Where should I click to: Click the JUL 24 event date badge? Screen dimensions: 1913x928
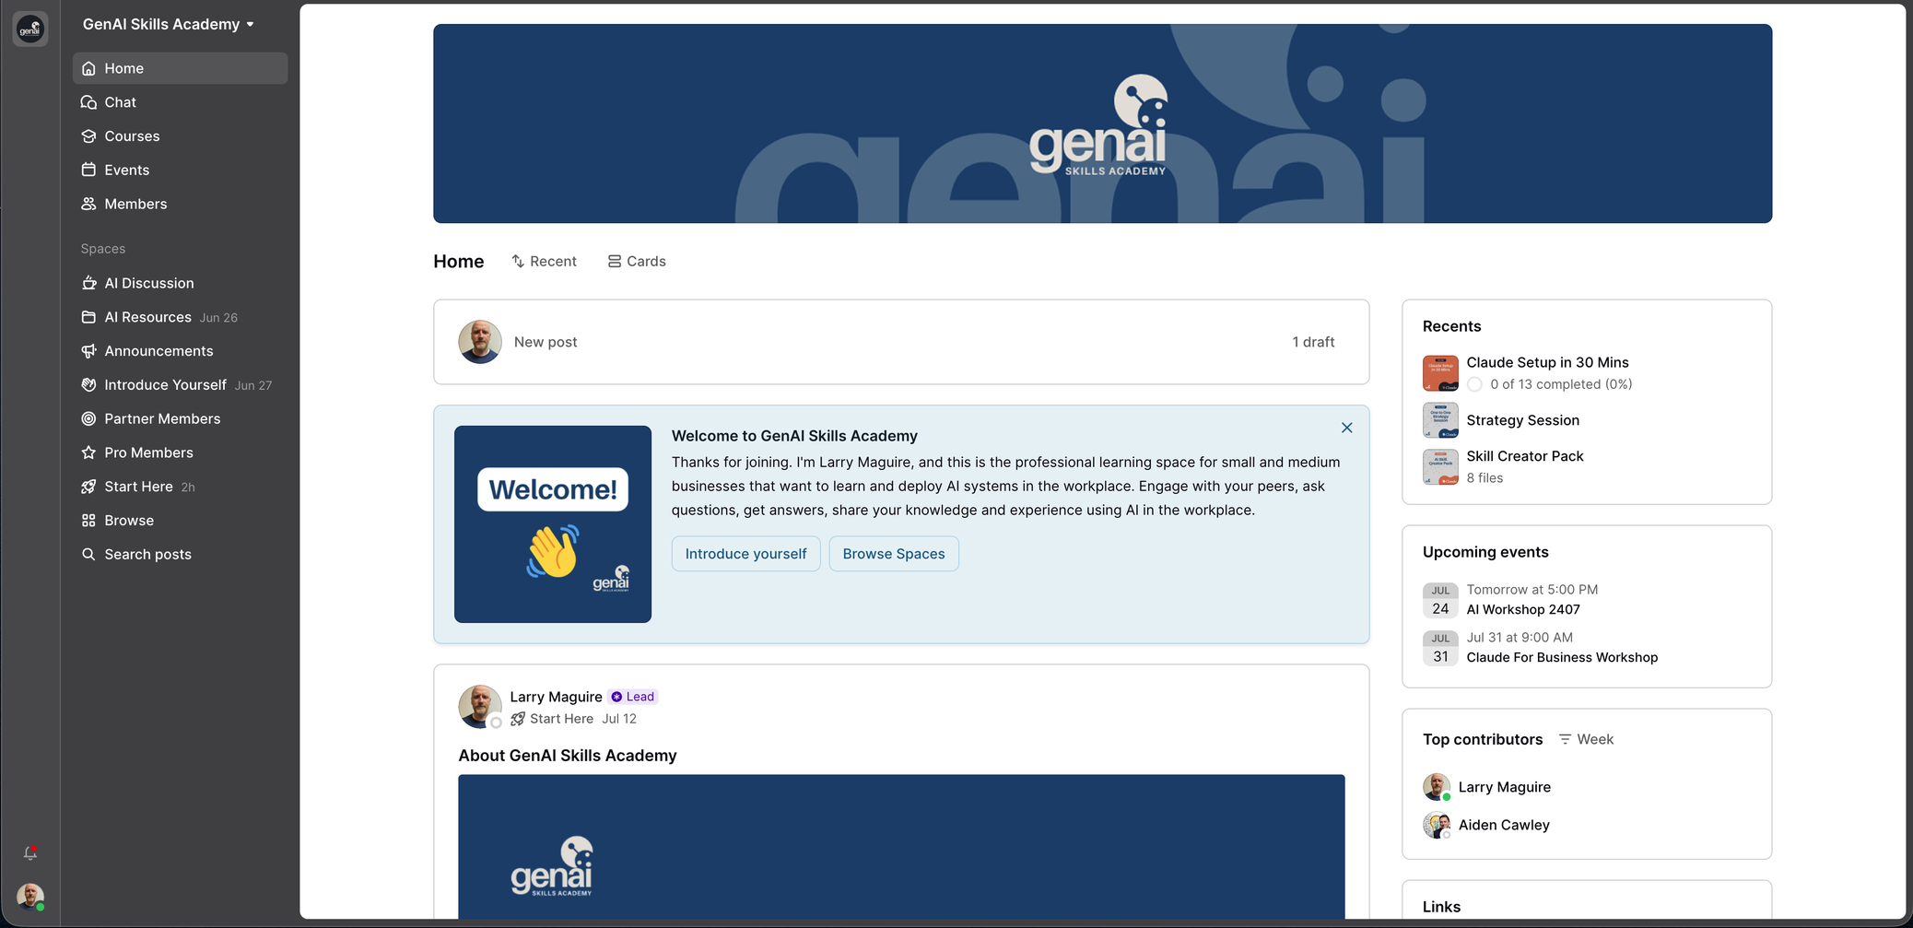1440,600
